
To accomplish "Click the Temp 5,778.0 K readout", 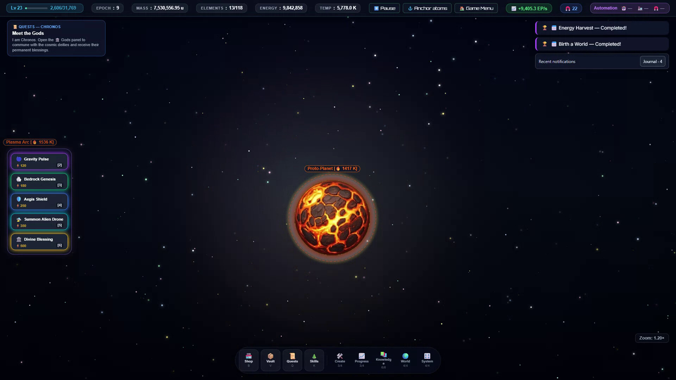I will tap(338, 8).
